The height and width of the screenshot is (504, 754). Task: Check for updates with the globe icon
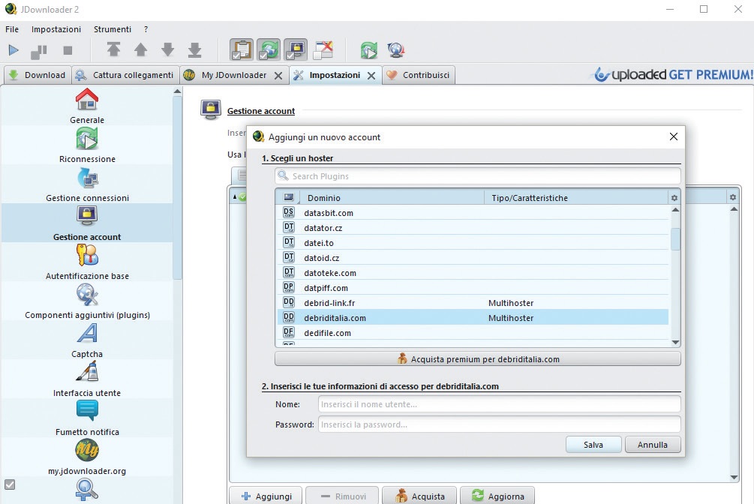(395, 50)
